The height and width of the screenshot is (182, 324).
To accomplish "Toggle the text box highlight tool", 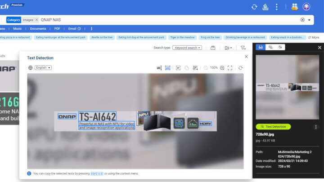I will 167,68.
